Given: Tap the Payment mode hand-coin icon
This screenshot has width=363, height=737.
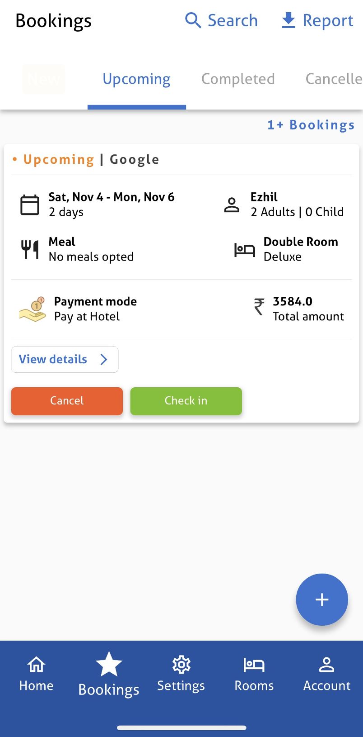Looking at the screenshot, I should (33, 309).
